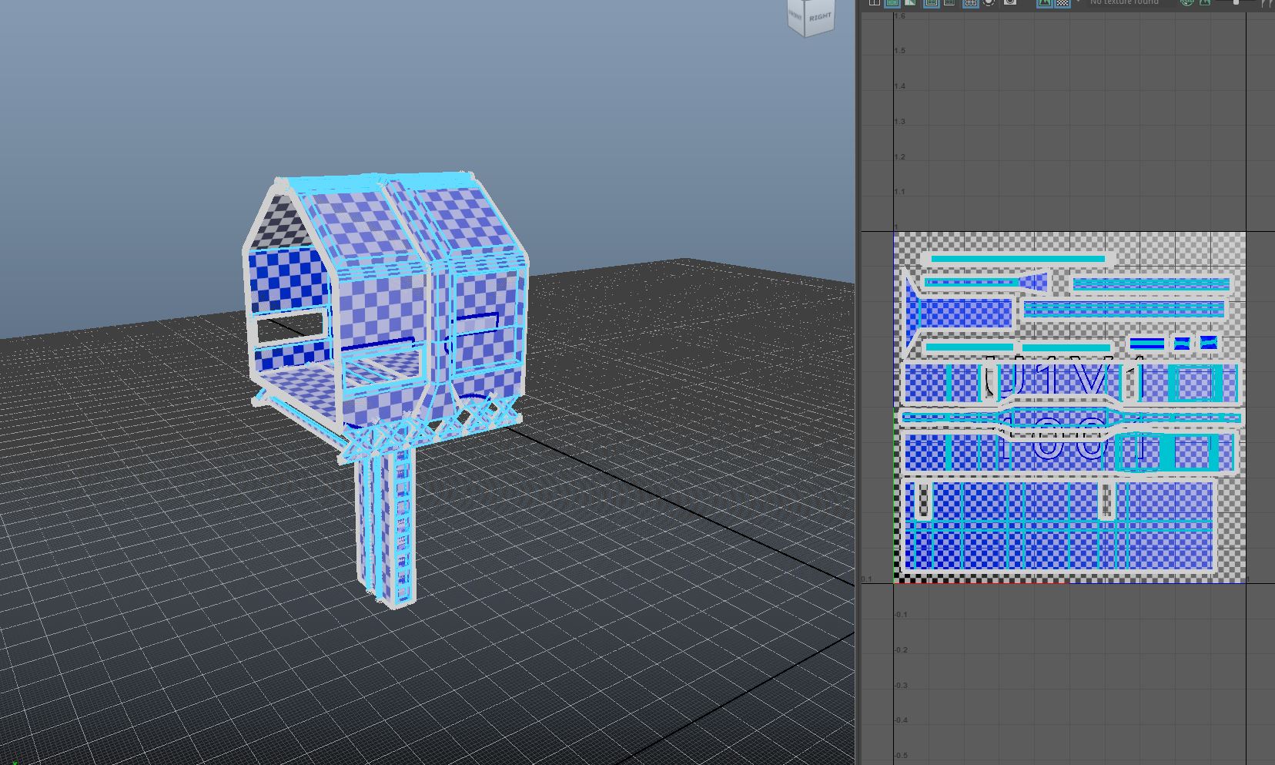Toggle the UV editor grid display icon
The width and height of the screenshot is (1275, 765).
(970, 2)
